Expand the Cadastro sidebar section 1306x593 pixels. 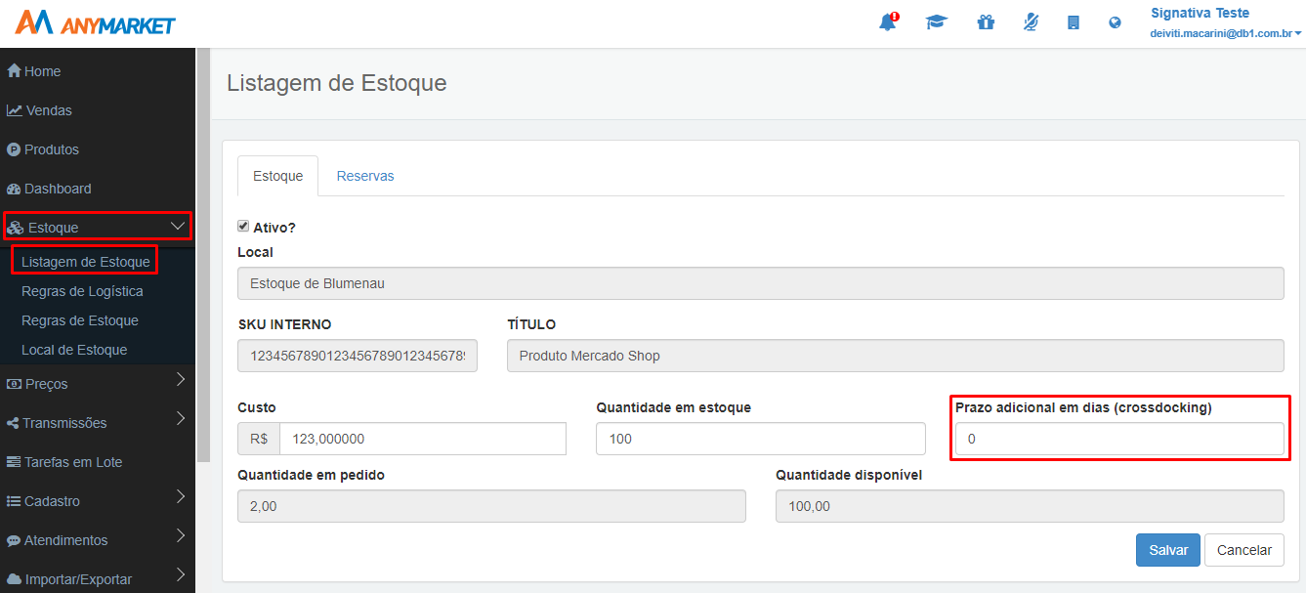[x=98, y=501]
